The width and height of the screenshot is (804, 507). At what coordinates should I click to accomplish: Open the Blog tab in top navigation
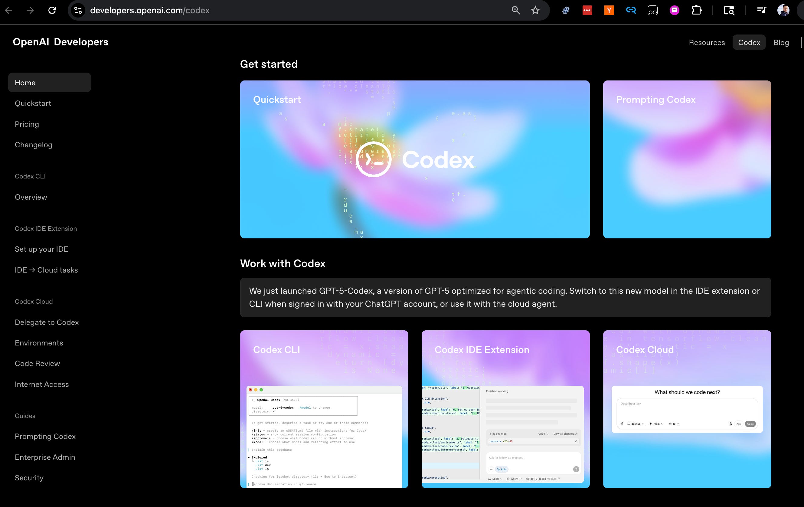click(x=781, y=42)
